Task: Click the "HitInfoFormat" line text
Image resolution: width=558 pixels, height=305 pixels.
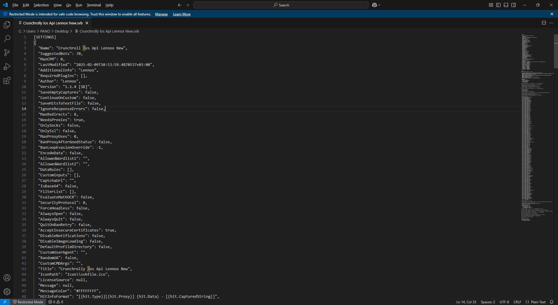Action: tap(129, 297)
